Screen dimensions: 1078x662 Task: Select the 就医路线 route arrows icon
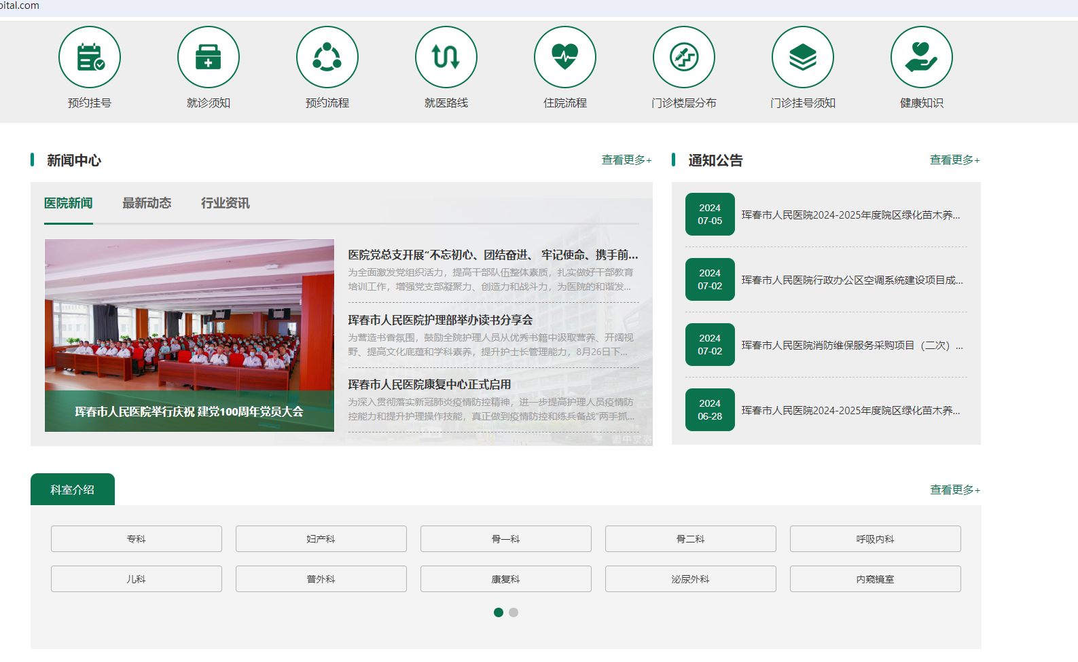click(x=446, y=57)
